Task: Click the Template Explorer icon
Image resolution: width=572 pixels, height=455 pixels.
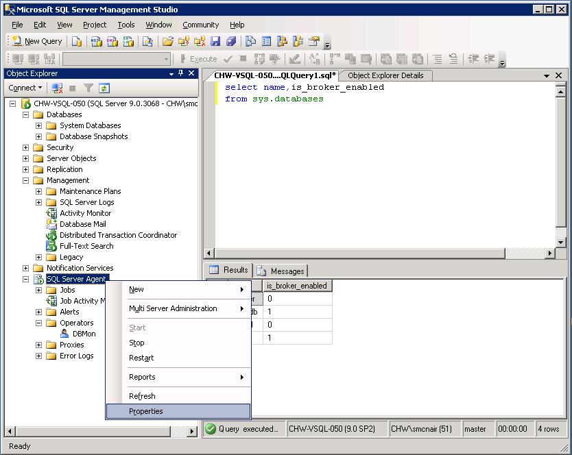Action: point(298,41)
